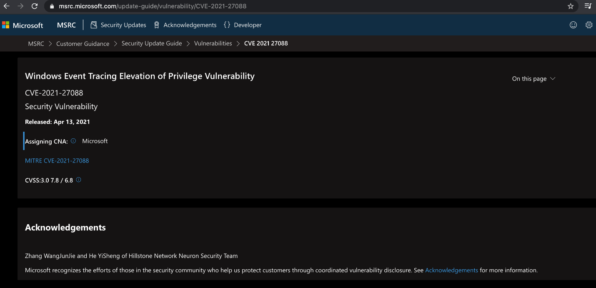Follow Acknowledgements link in recognition sentence
Viewport: 596px width, 288px height.
[451, 270]
